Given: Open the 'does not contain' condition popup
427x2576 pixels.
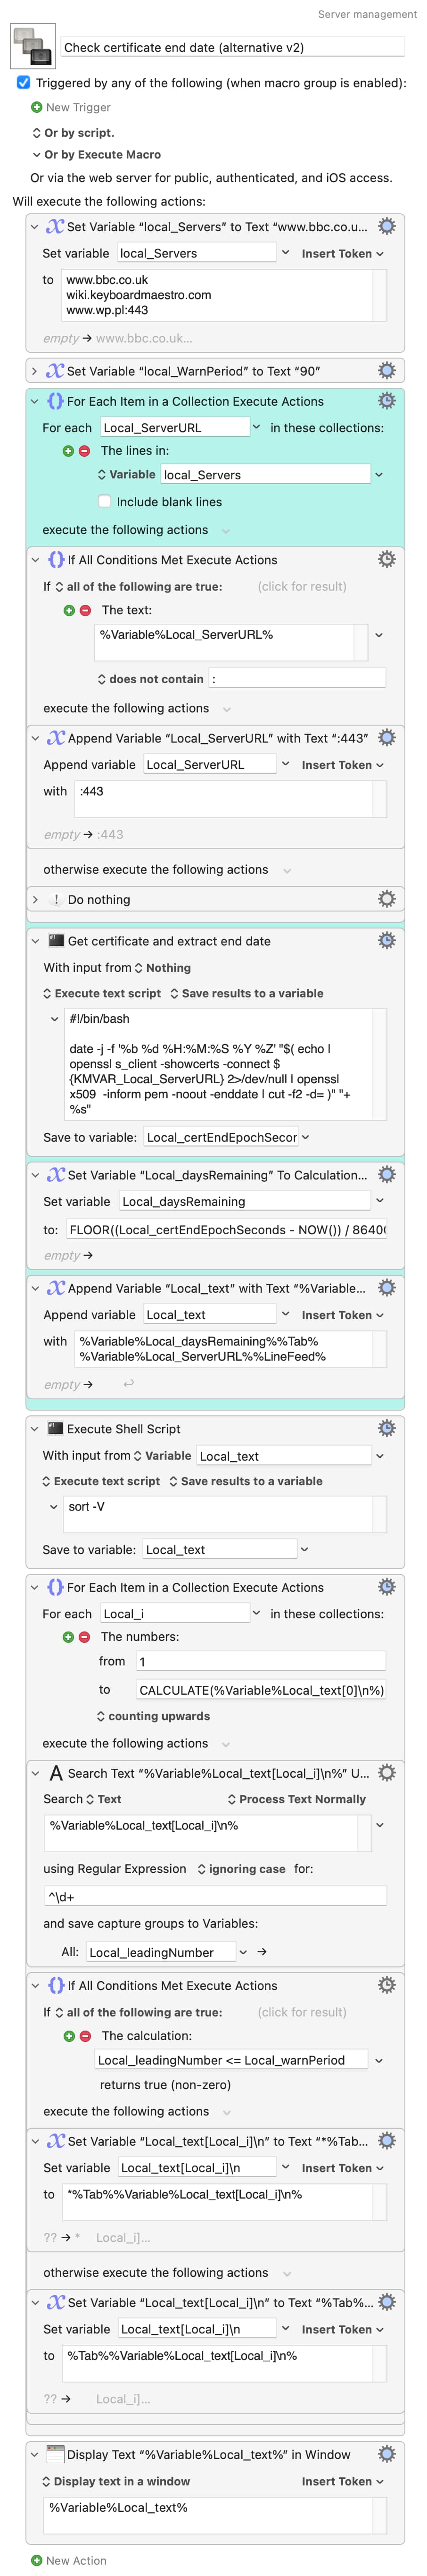Looking at the screenshot, I should (151, 679).
